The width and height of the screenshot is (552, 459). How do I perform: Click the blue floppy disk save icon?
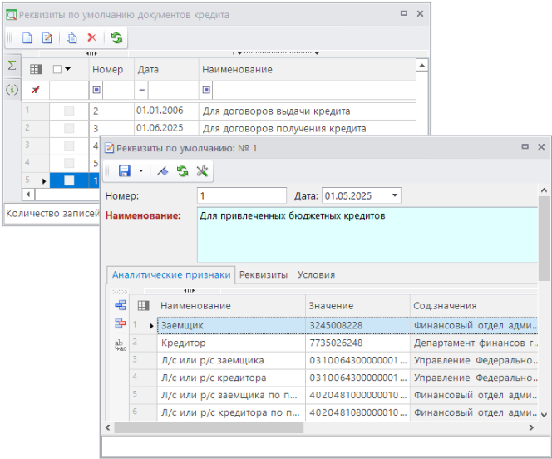[x=124, y=171]
